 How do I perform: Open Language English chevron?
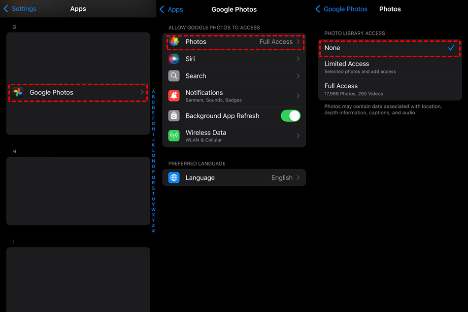298,177
